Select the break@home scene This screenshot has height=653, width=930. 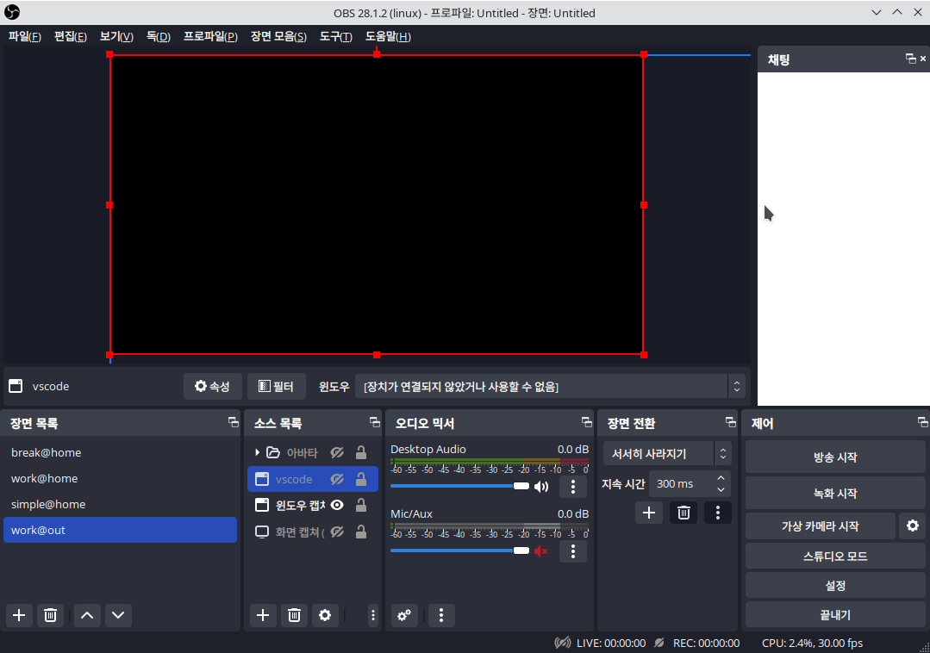tap(121, 453)
